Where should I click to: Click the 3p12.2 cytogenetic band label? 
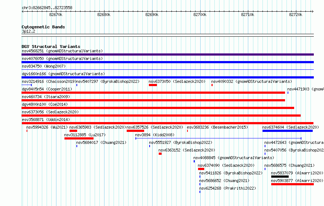28,31
